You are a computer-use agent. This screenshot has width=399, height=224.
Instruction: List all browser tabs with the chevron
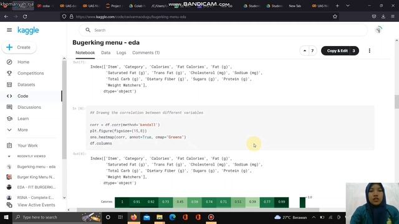(348, 6)
